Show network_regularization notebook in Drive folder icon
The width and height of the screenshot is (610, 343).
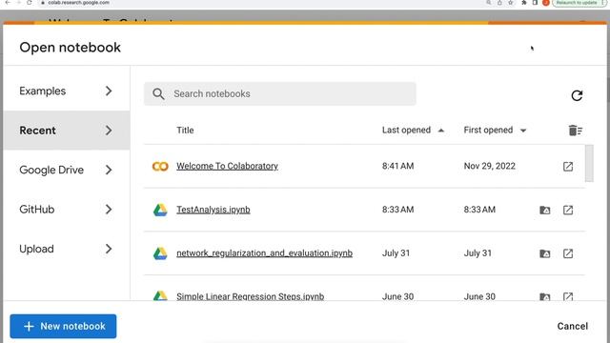coord(545,253)
